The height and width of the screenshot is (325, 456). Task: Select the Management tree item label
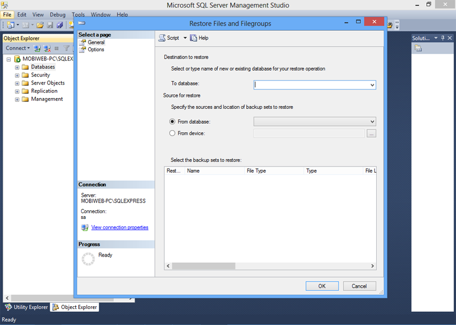point(47,99)
